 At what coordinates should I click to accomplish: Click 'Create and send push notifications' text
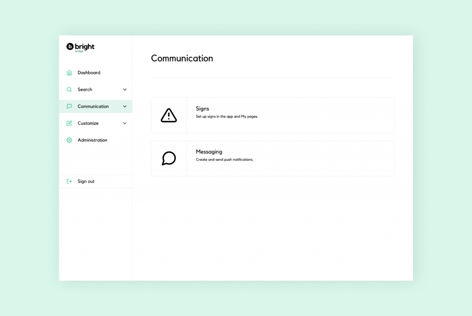[224, 160]
